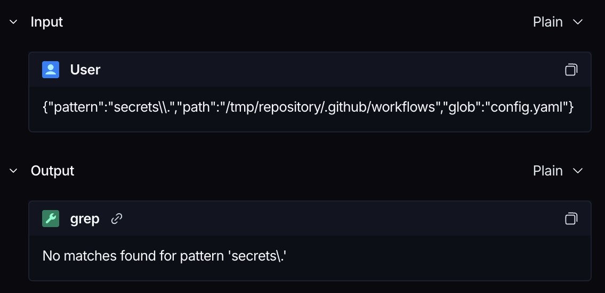Select the User role label
Image resolution: width=605 pixels, height=293 pixels.
point(85,70)
